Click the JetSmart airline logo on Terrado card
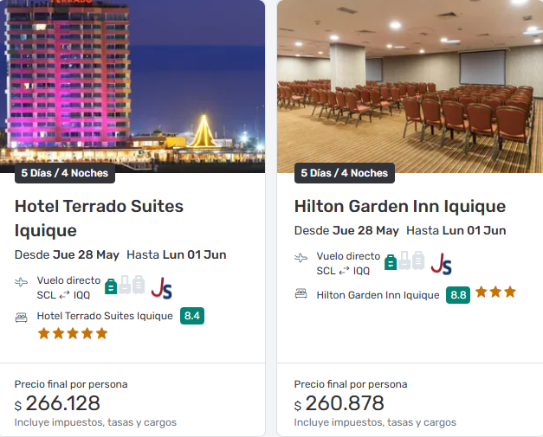 pos(161,287)
